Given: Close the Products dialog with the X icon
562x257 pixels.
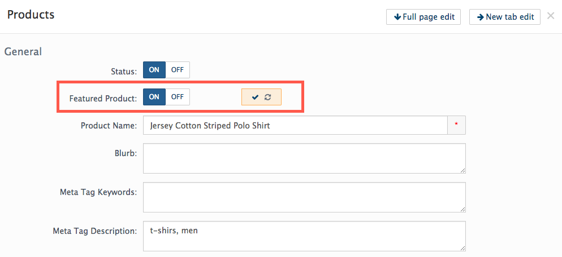Looking at the screenshot, I should [x=551, y=16].
